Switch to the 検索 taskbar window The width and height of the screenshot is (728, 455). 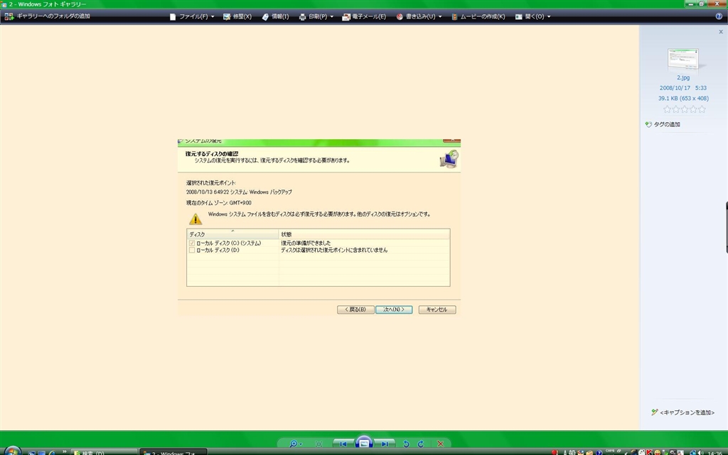tap(105, 451)
